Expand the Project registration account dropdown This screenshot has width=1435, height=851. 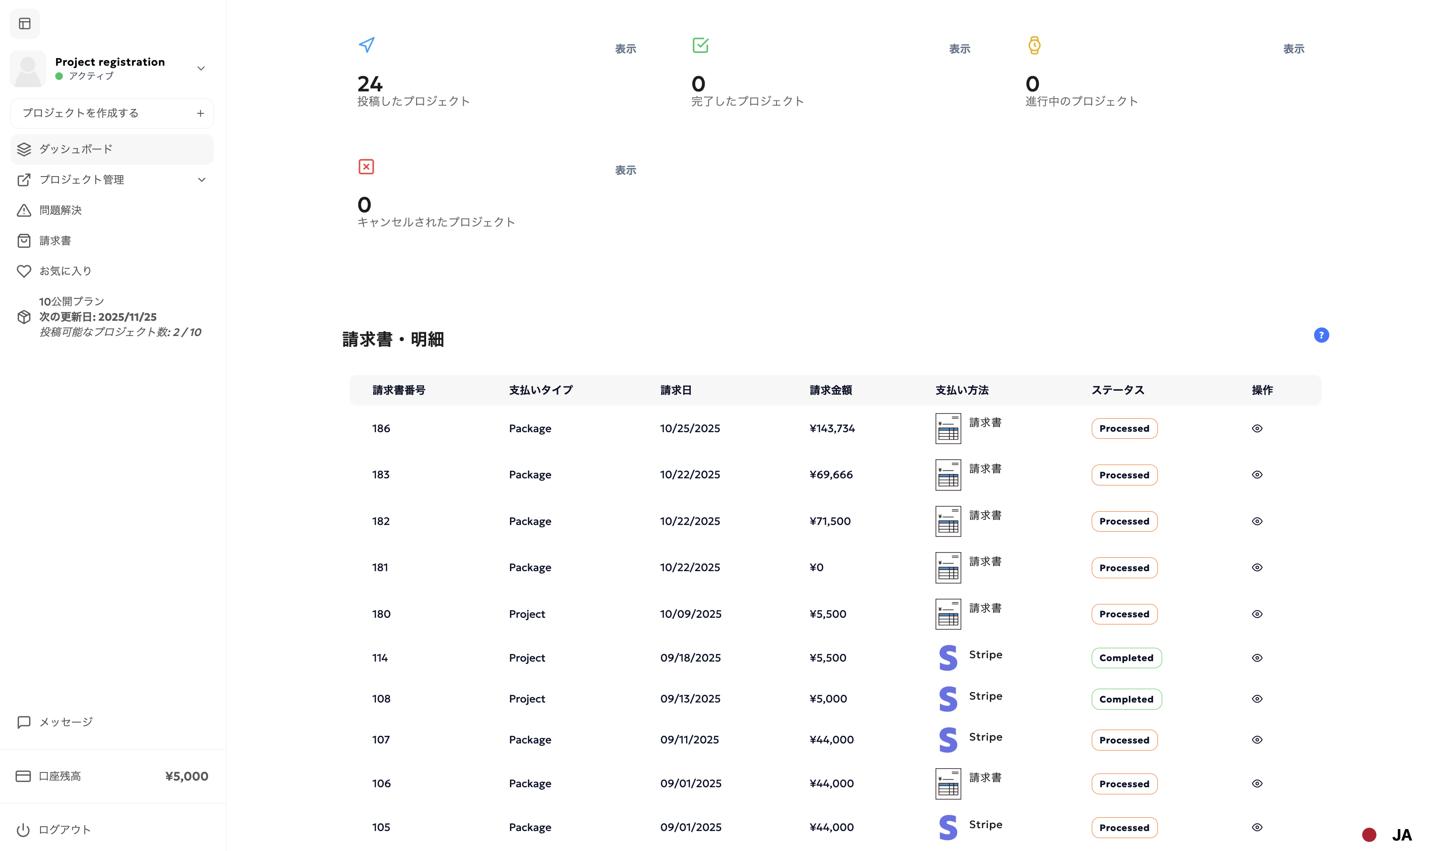click(201, 68)
